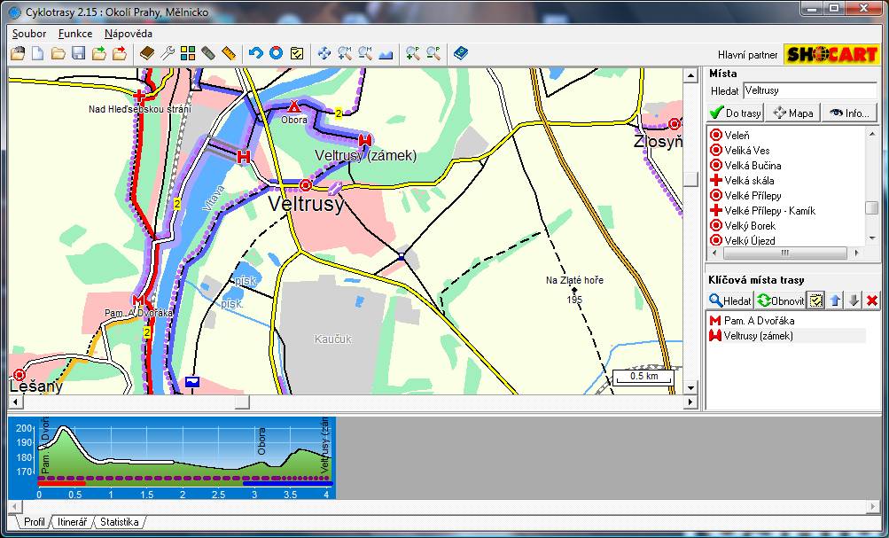Click the elevation profile icon in toolbar
This screenshot has width=889, height=538.
386,53
